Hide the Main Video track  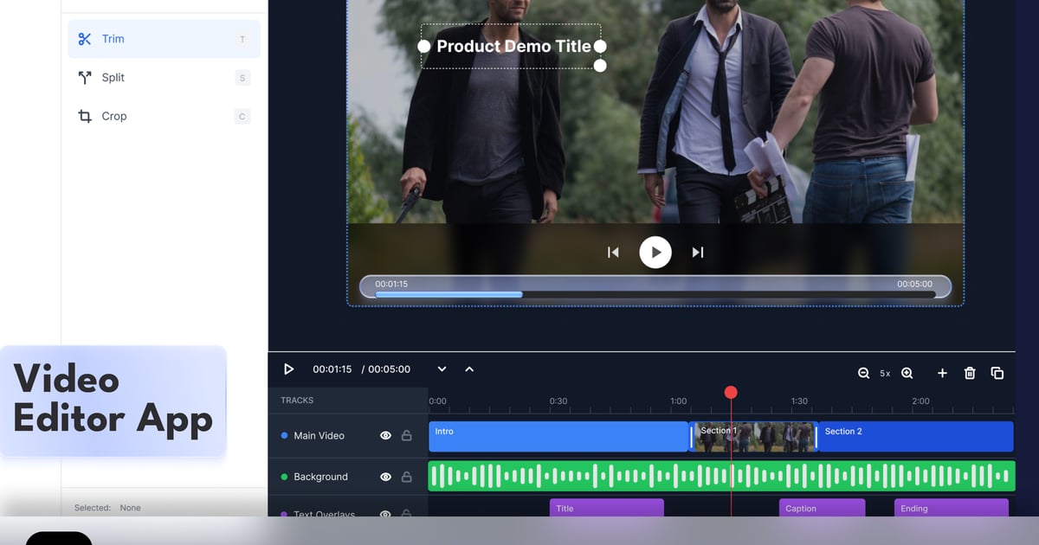[x=385, y=436]
